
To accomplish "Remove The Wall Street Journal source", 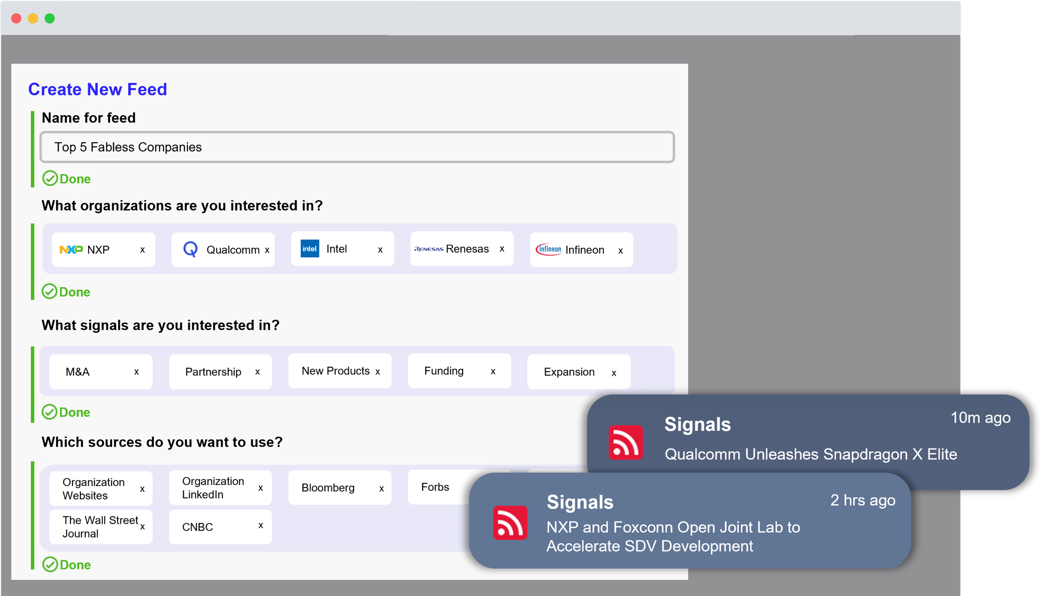I will pyautogui.click(x=142, y=527).
